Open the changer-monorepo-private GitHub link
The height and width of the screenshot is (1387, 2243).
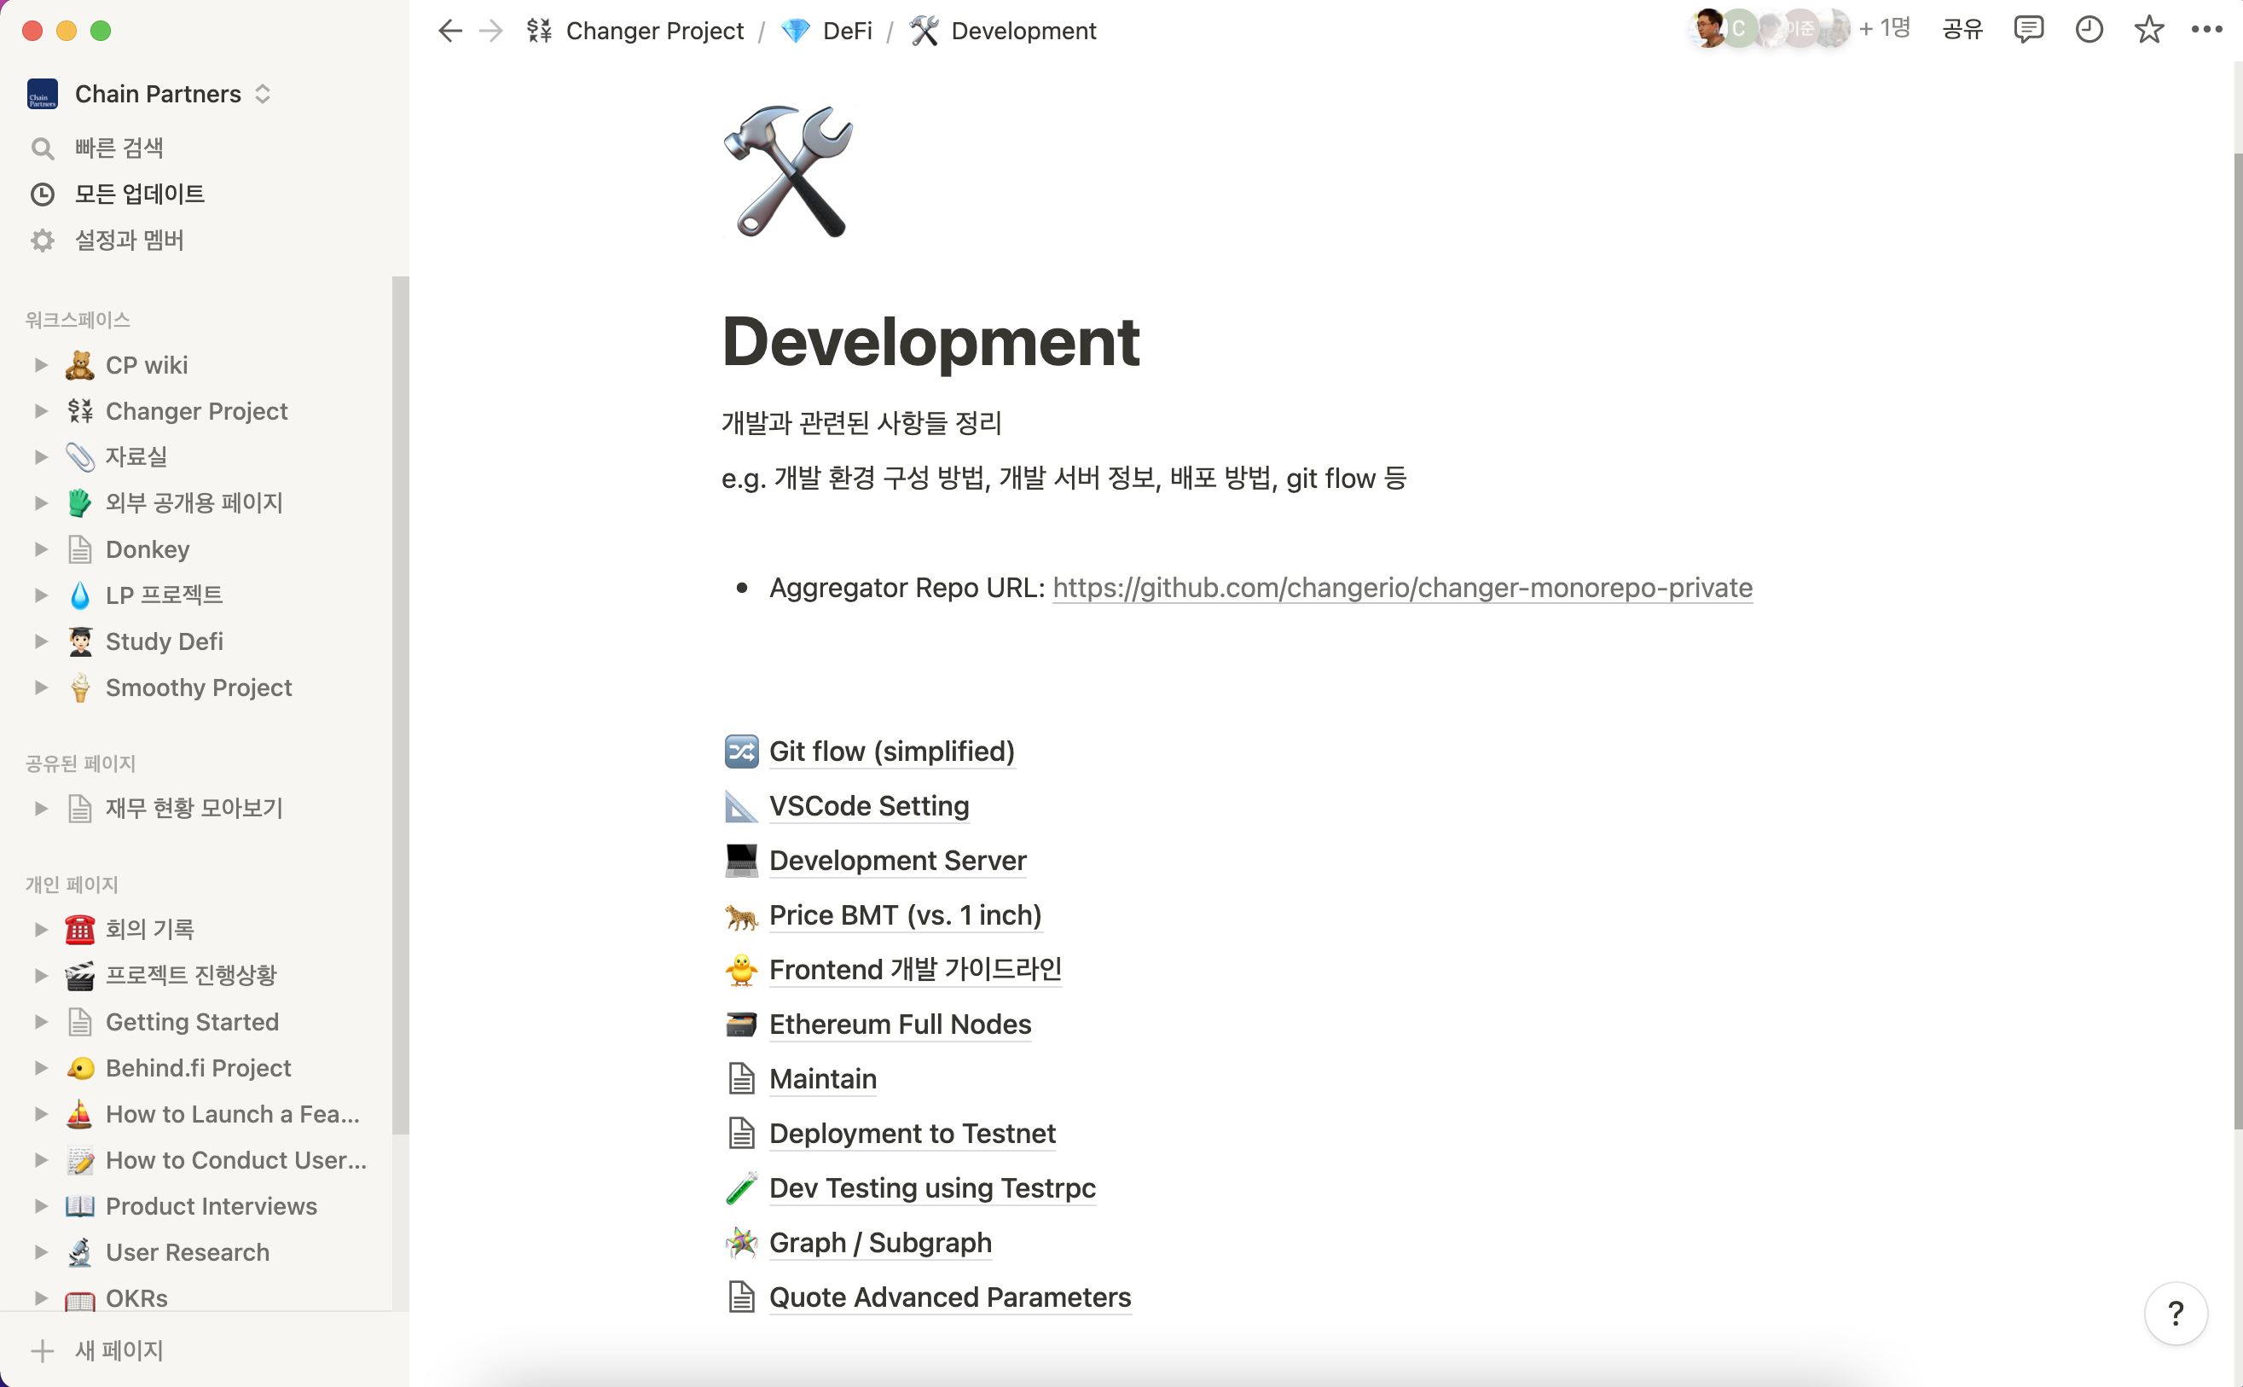[x=1401, y=587]
